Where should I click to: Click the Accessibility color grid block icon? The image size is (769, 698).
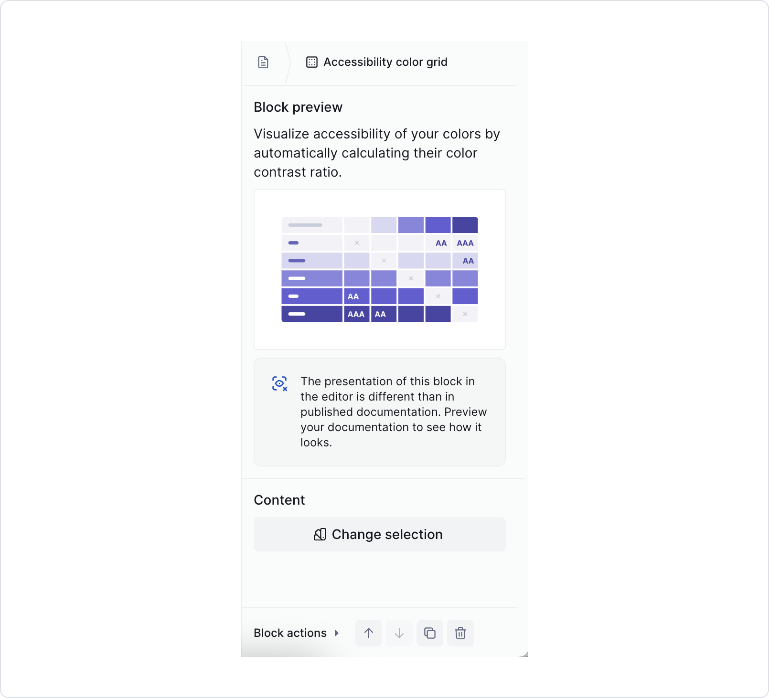click(312, 62)
